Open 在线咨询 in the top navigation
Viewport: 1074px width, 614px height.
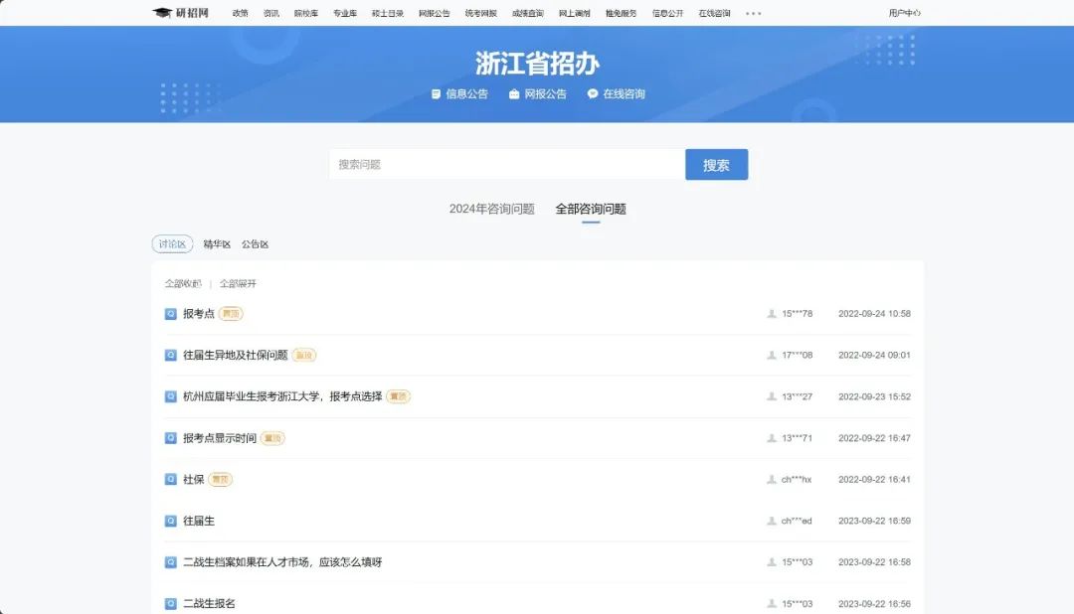[x=714, y=13]
